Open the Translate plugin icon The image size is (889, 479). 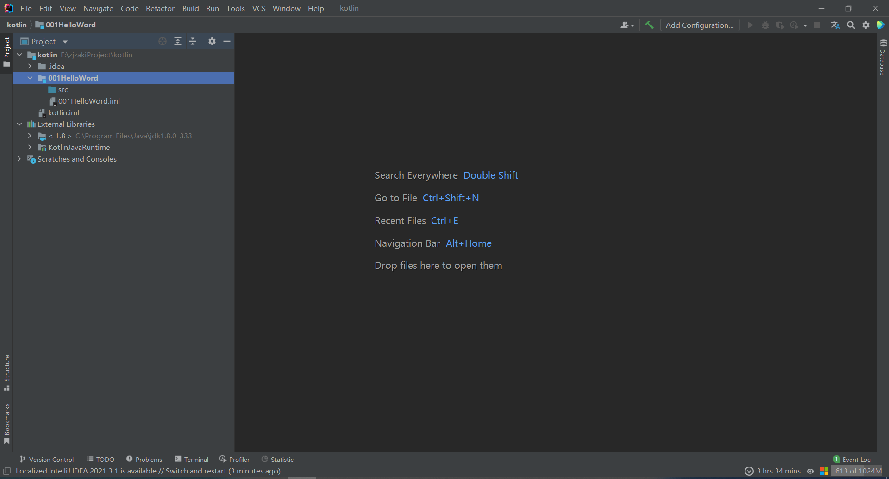(x=835, y=25)
